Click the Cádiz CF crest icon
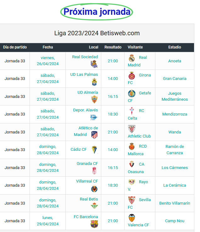This screenshot has height=232, width=200. point(94,150)
